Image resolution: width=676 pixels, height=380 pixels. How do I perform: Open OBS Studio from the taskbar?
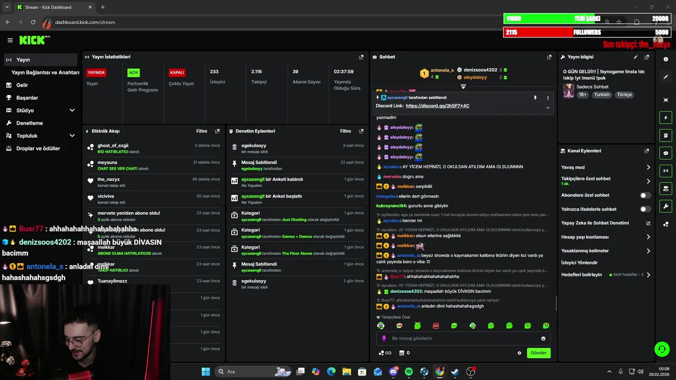click(471, 372)
